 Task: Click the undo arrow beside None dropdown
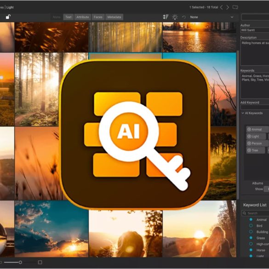[x=184, y=17]
